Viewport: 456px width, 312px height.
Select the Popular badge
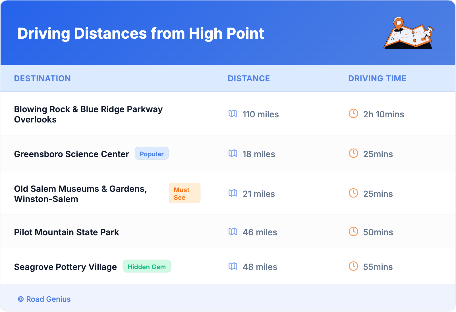pos(152,153)
